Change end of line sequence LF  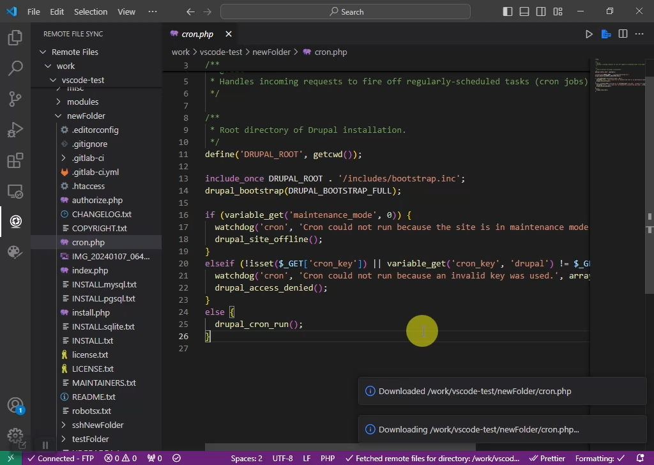307,459
